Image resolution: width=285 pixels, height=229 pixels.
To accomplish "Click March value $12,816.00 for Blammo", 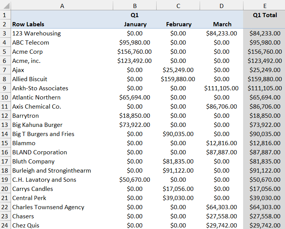I will click(221, 143).
